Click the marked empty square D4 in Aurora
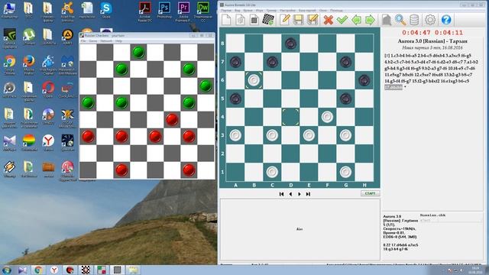This screenshot has height=275, width=489. tap(290, 117)
